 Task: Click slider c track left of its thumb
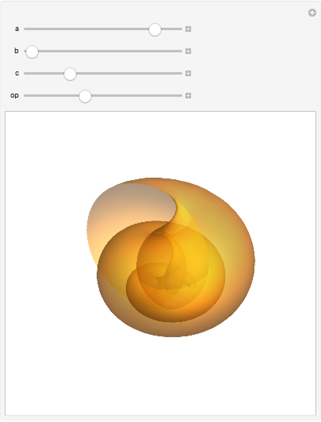[x=44, y=73]
